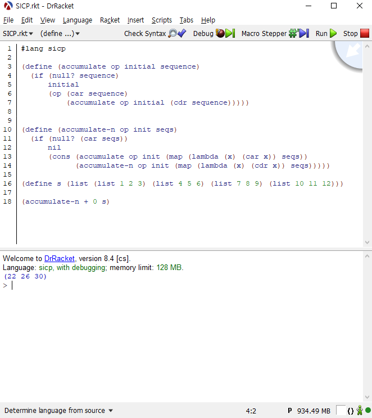Toggle the P profiling indicator in status bar
Viewport: 372px width, 418px height.
290,411
